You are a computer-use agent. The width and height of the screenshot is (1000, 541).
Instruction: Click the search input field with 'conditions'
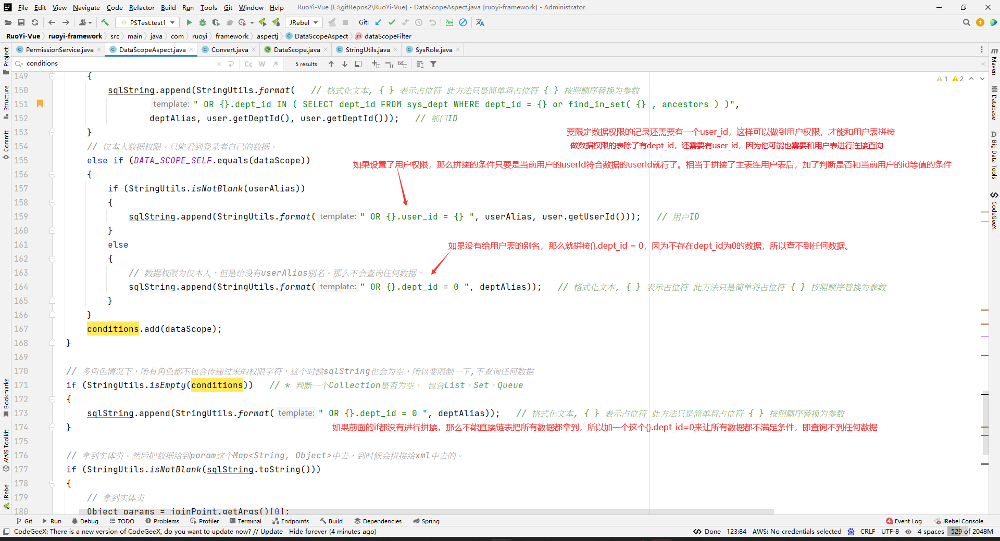point(120,63)
